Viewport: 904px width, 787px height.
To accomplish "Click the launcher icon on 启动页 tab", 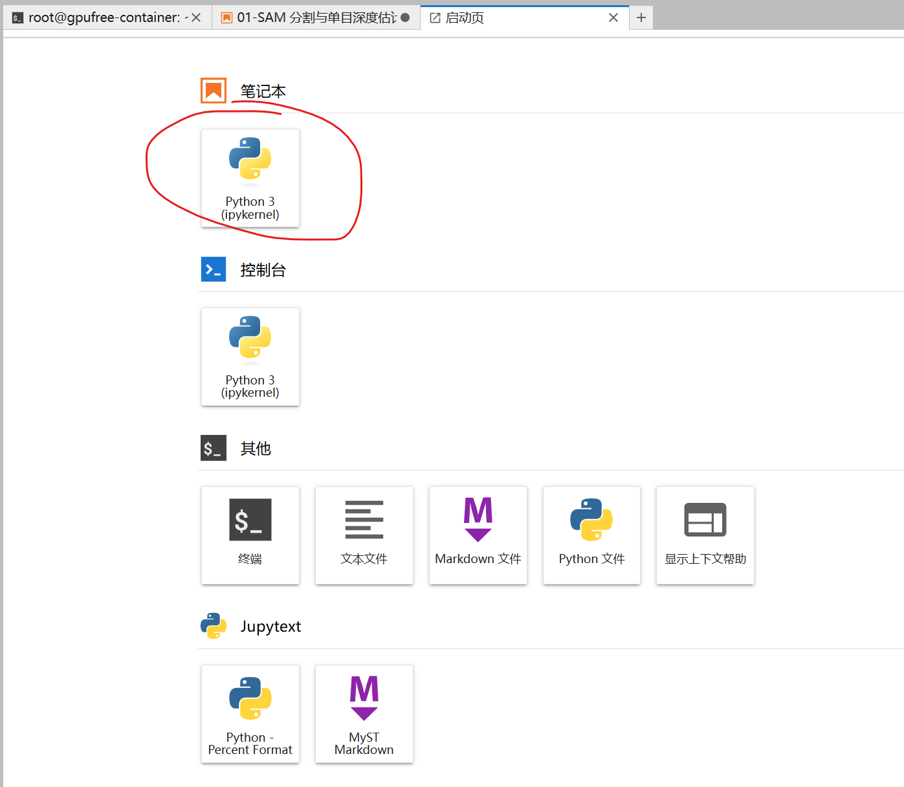I will coord(435,18).
